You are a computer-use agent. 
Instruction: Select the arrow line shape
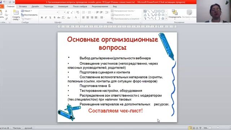[x=152, y=11]
